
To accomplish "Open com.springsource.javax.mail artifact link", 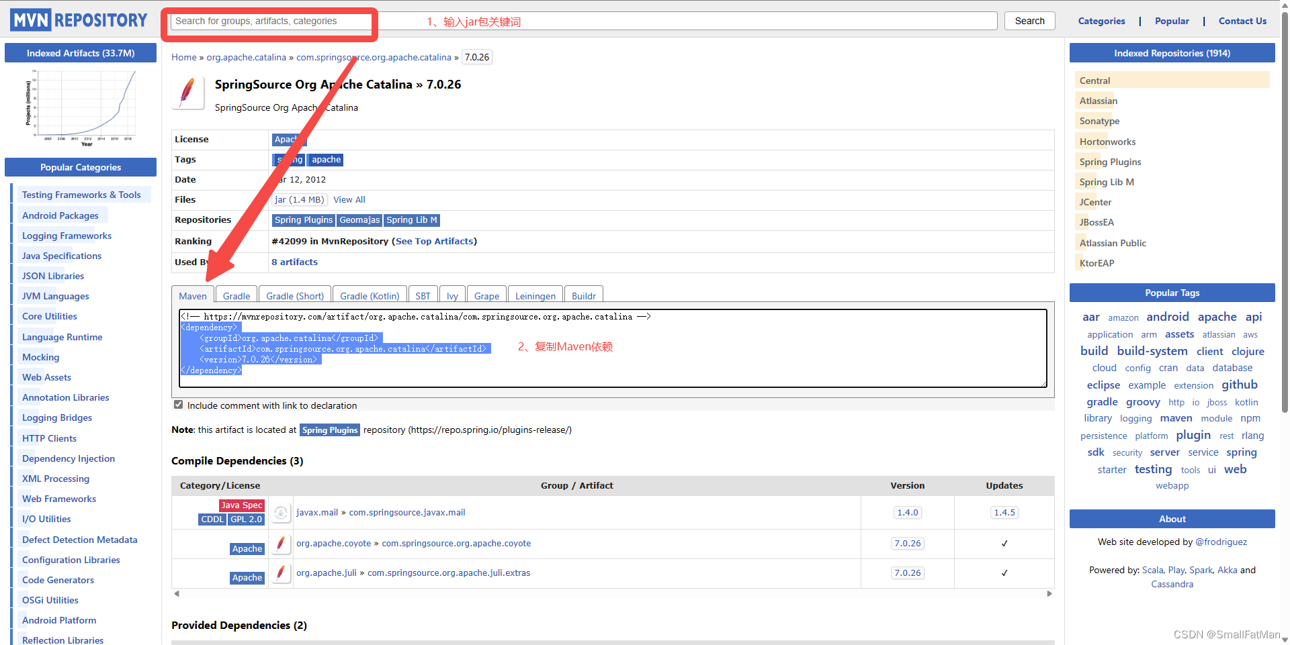I will (407, 512).
